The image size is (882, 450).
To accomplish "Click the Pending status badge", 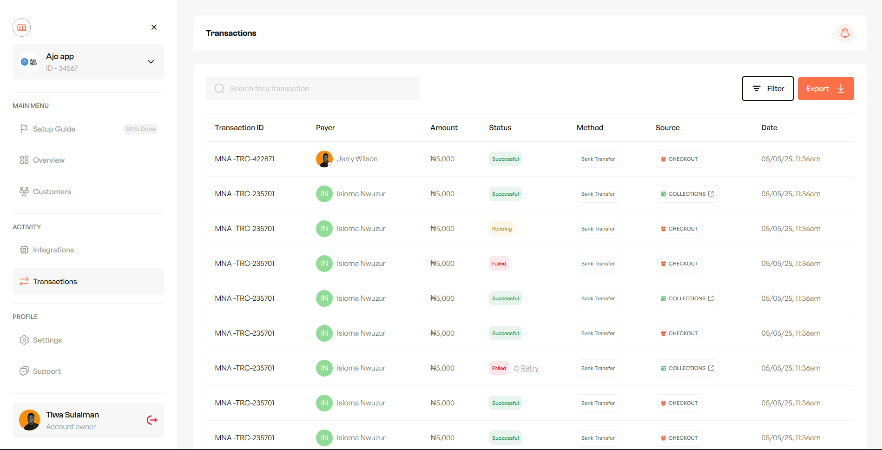I will tap(501, 229).
